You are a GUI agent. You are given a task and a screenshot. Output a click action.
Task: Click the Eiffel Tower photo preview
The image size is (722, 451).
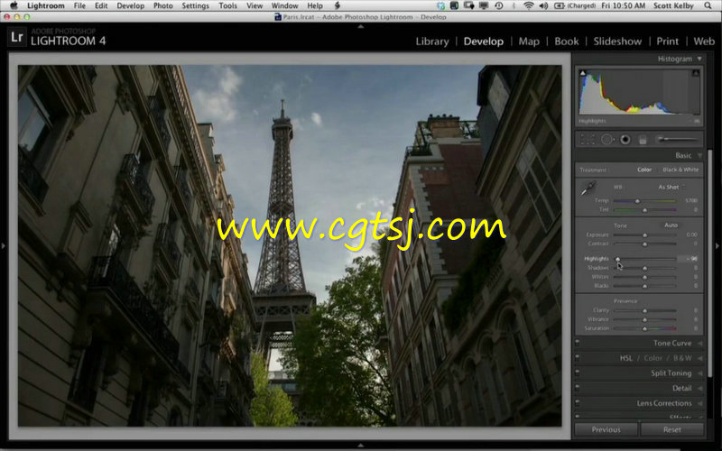290,245
